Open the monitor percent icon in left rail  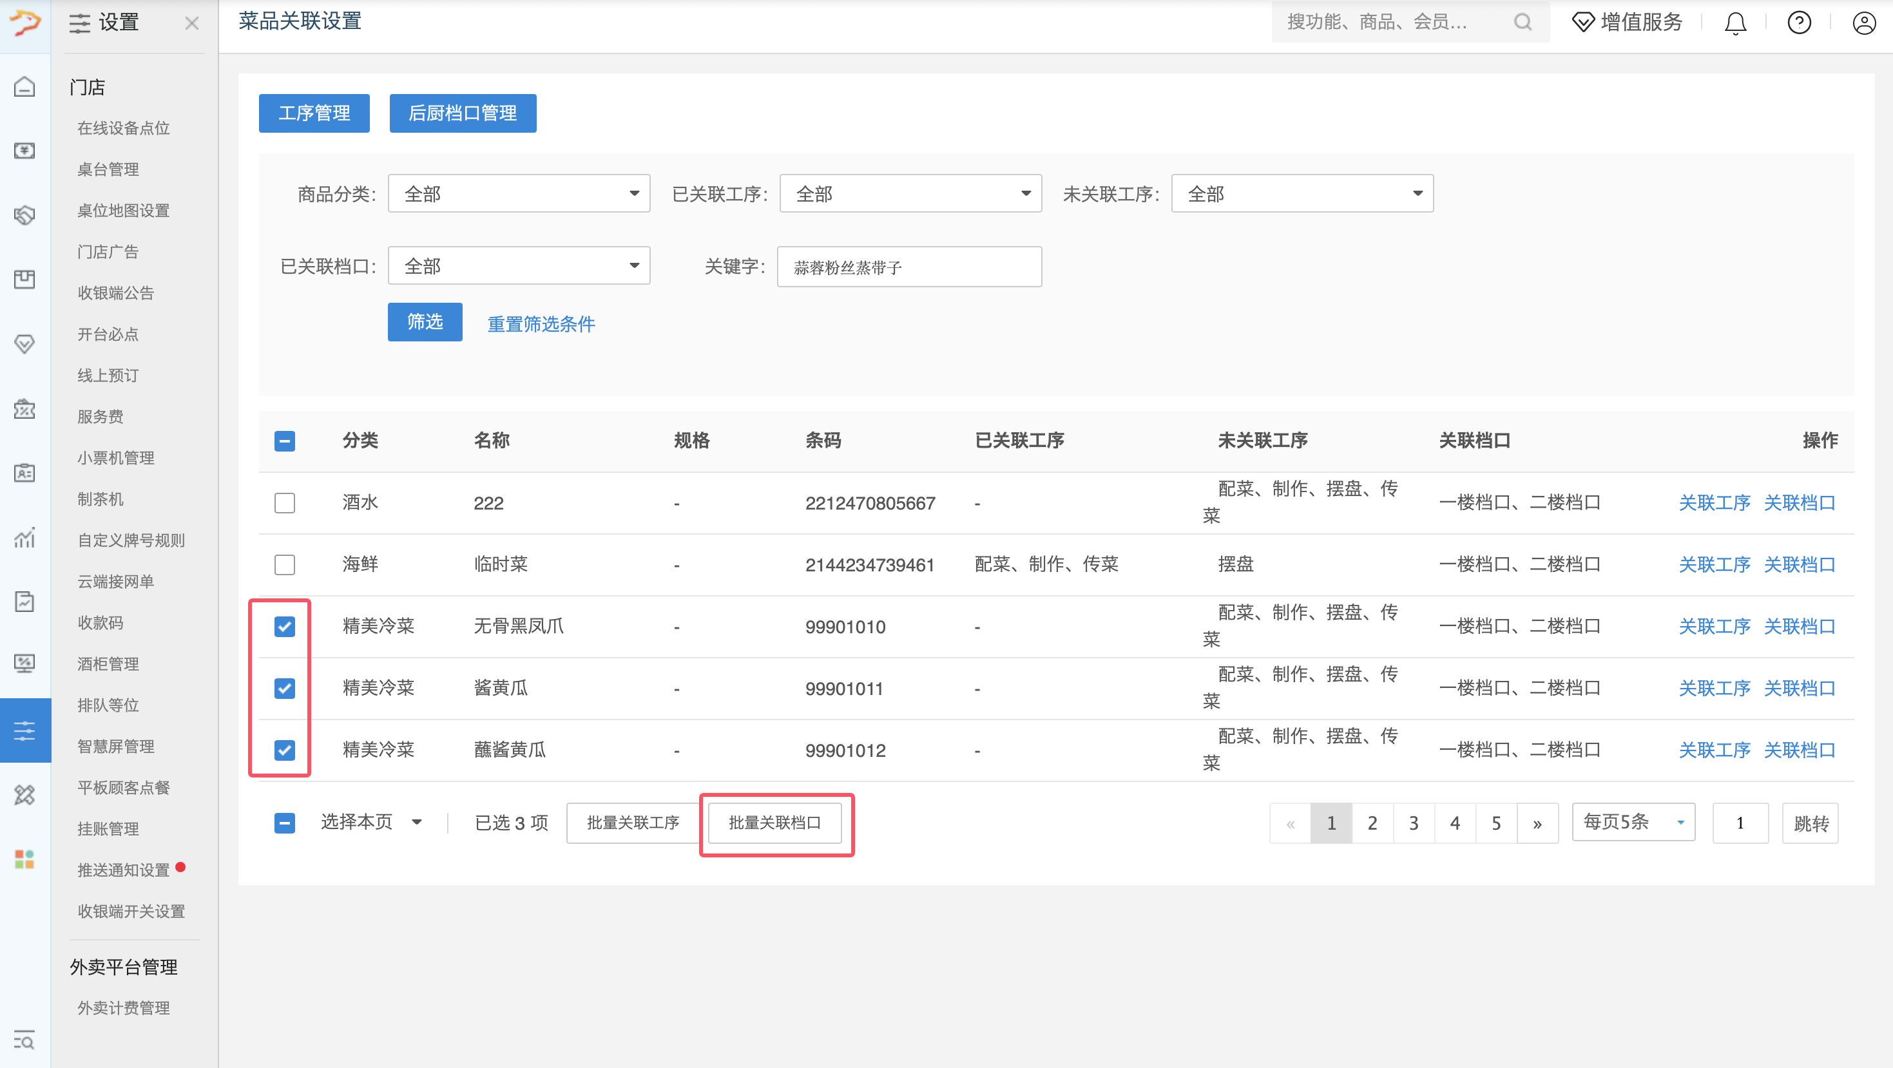pyautogui.click(x=25, y=664)
